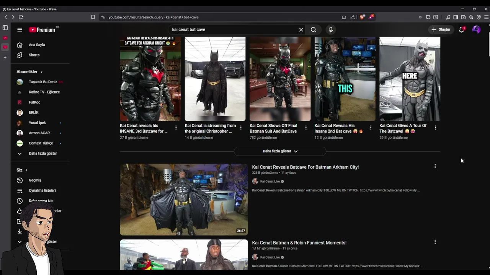Play the Batman Arkham City video thumbnail
This screenshot has height=275, width=490.
(184, 199)
